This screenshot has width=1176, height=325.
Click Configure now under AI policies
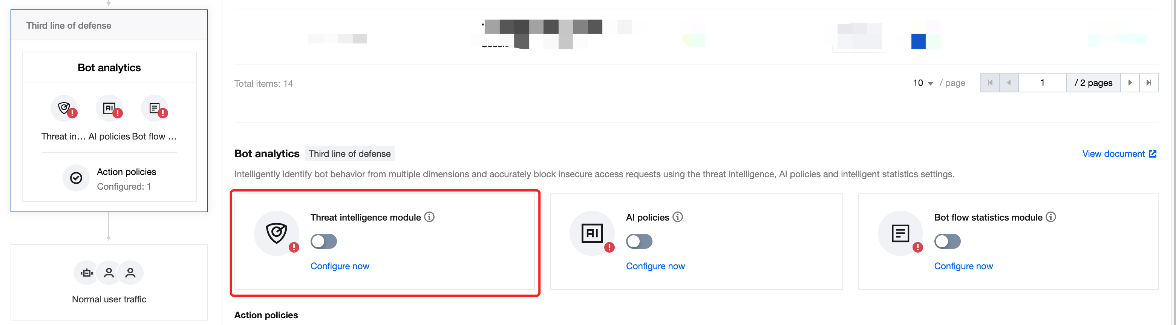655,266
